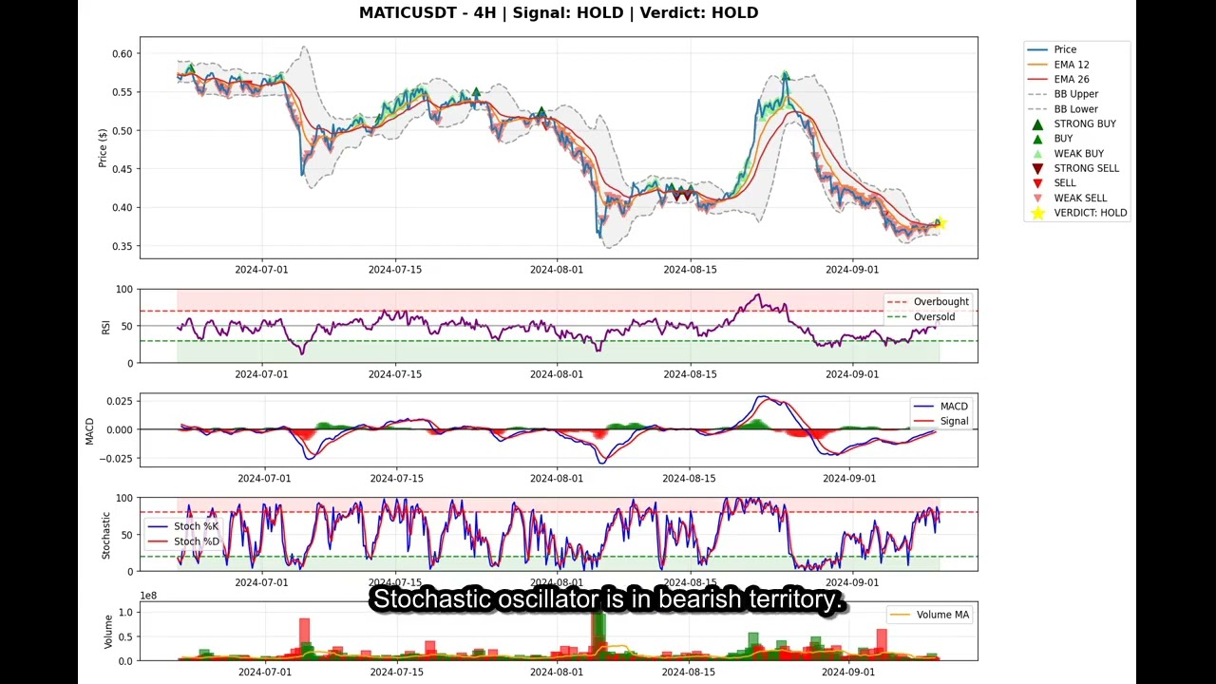Click the yellow verdict star on price chart
Viewport: 1216px width, 684px height.
tap(940, 223)
